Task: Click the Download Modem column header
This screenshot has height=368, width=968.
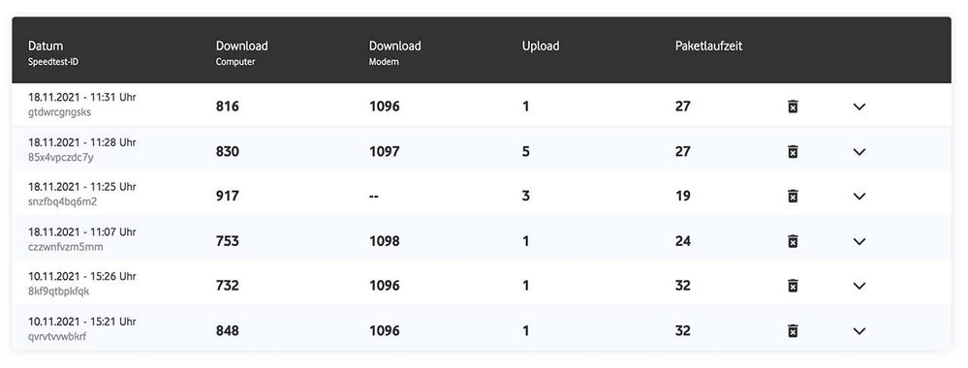Action: tap(395, 53)
